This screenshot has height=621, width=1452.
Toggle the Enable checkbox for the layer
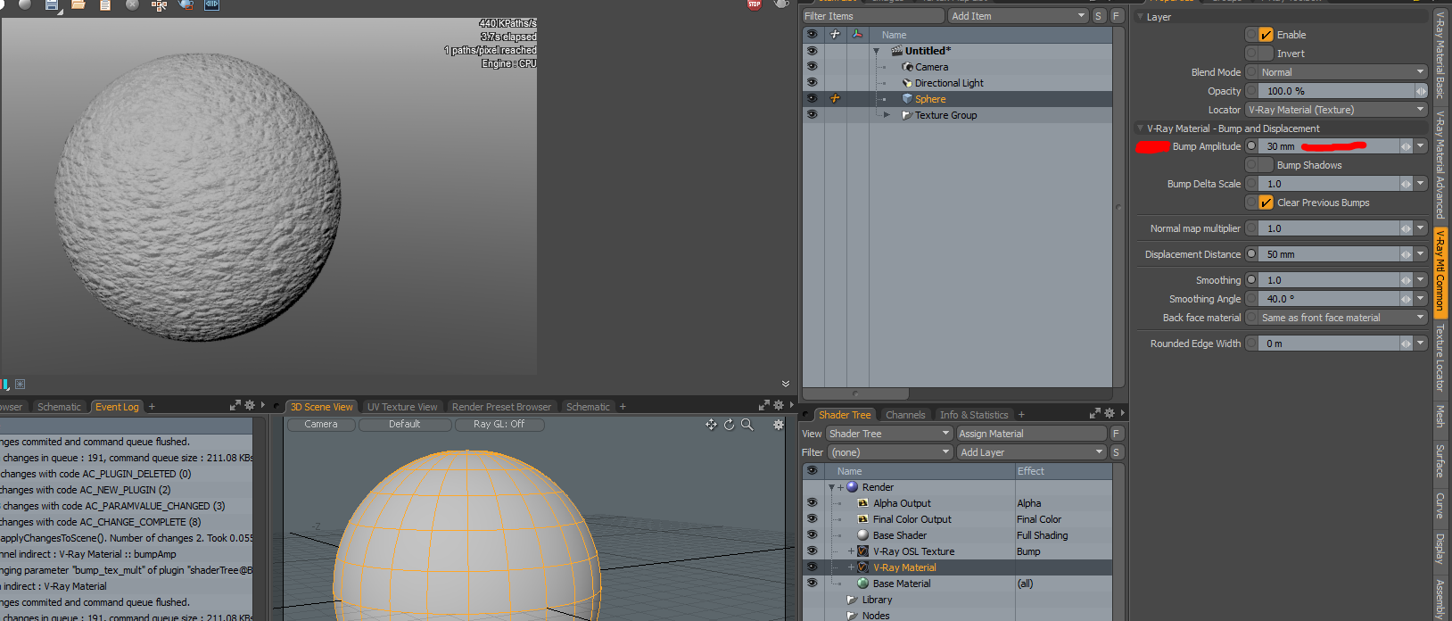pyautogui.click(x=1266, y=35)
